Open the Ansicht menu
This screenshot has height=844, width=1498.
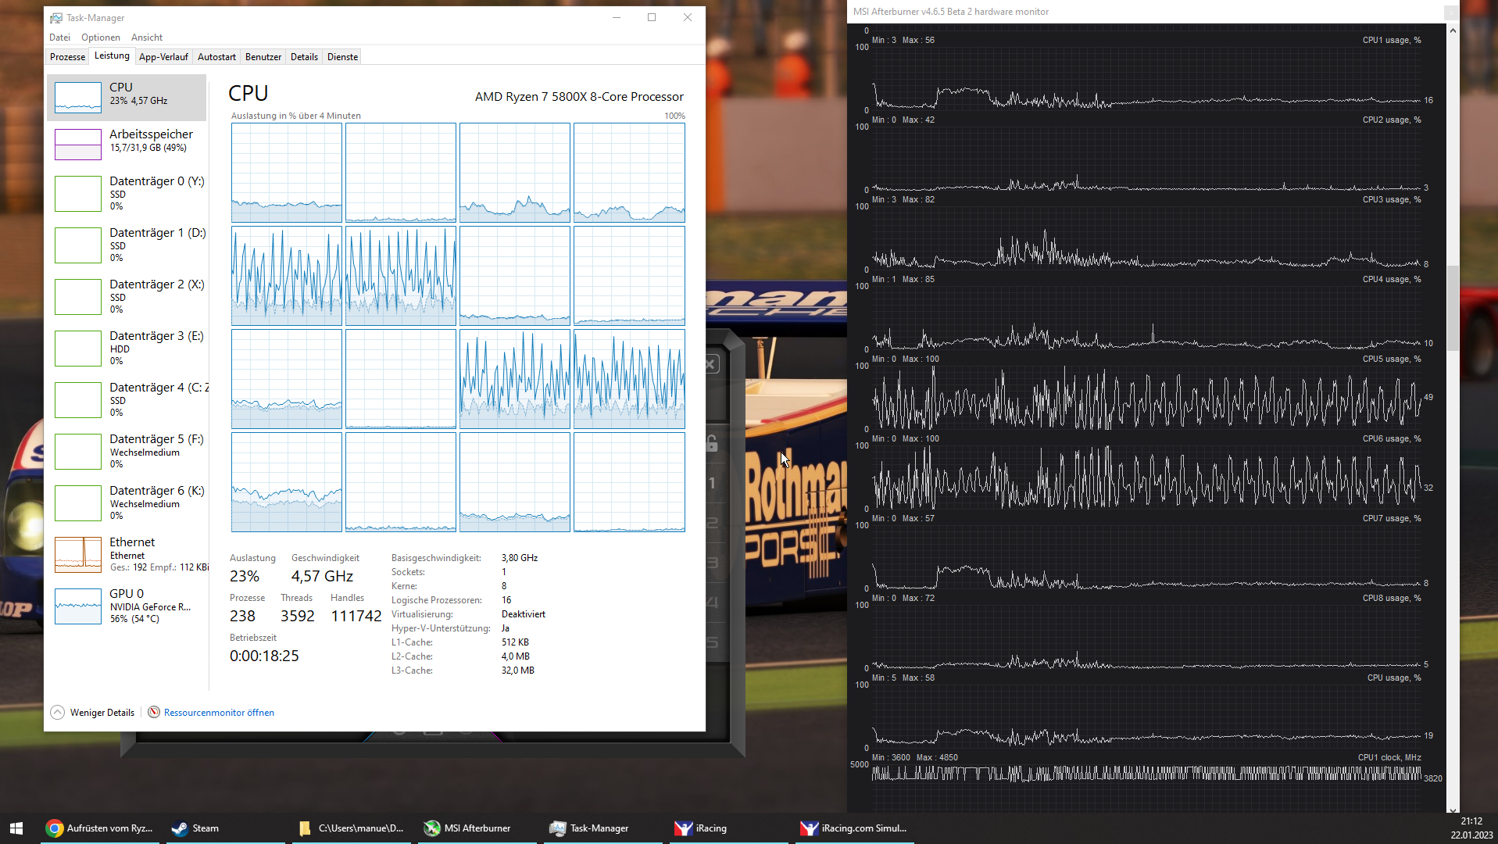pyautogui.click(x=147, y=38)
